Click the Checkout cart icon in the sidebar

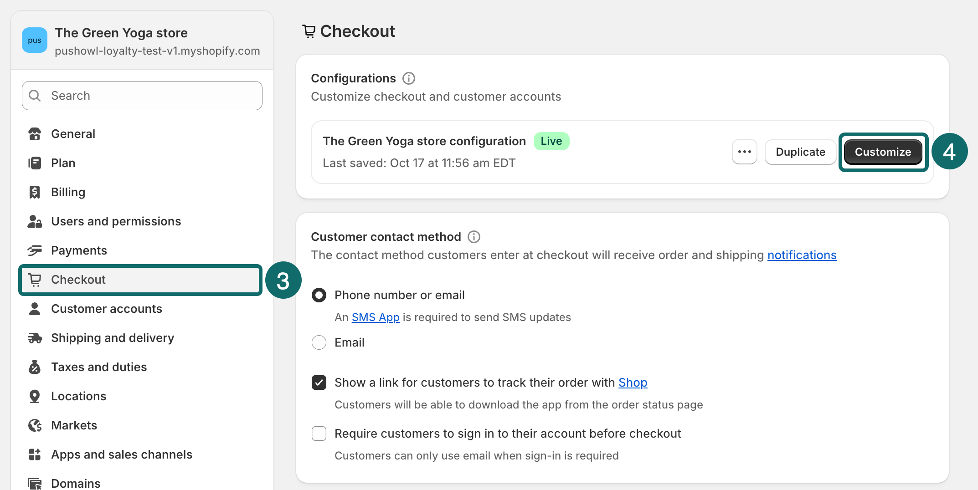[x=35, y=280]
